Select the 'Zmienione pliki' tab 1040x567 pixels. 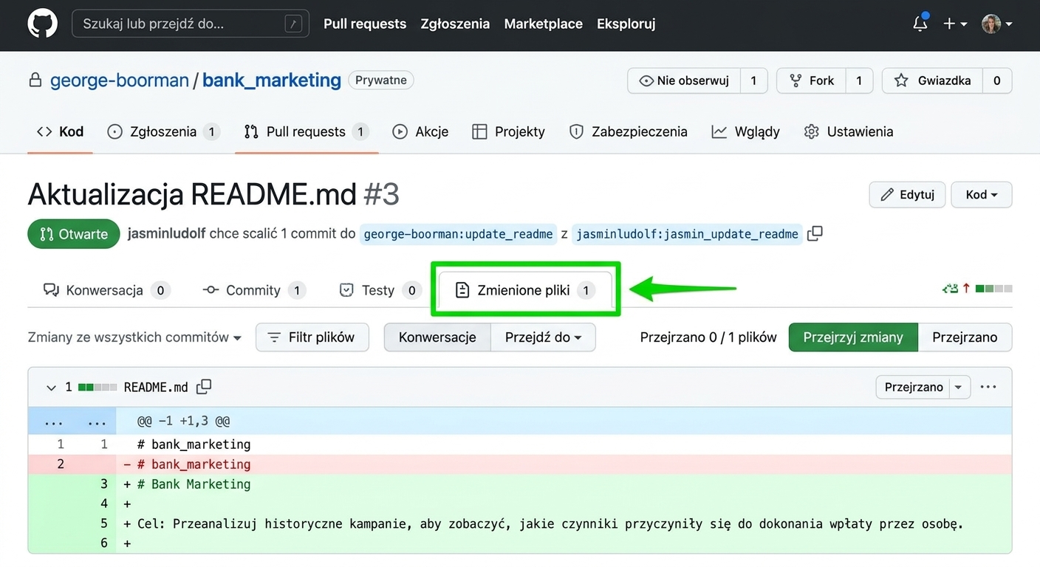pyautogui.click(x=525, y=290)
